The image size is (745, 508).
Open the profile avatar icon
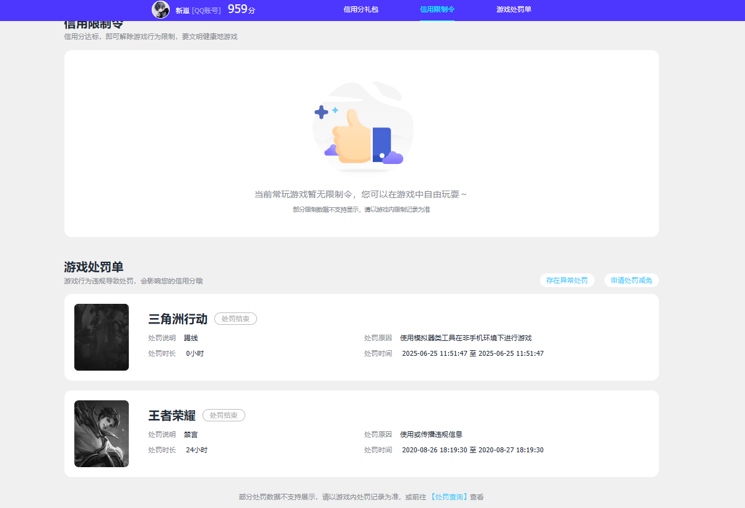coord(160,9)
